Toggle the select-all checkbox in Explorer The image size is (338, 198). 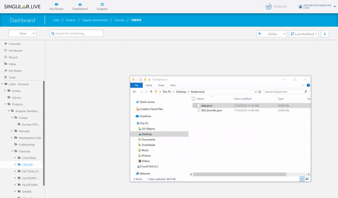(x=194, y=99)
